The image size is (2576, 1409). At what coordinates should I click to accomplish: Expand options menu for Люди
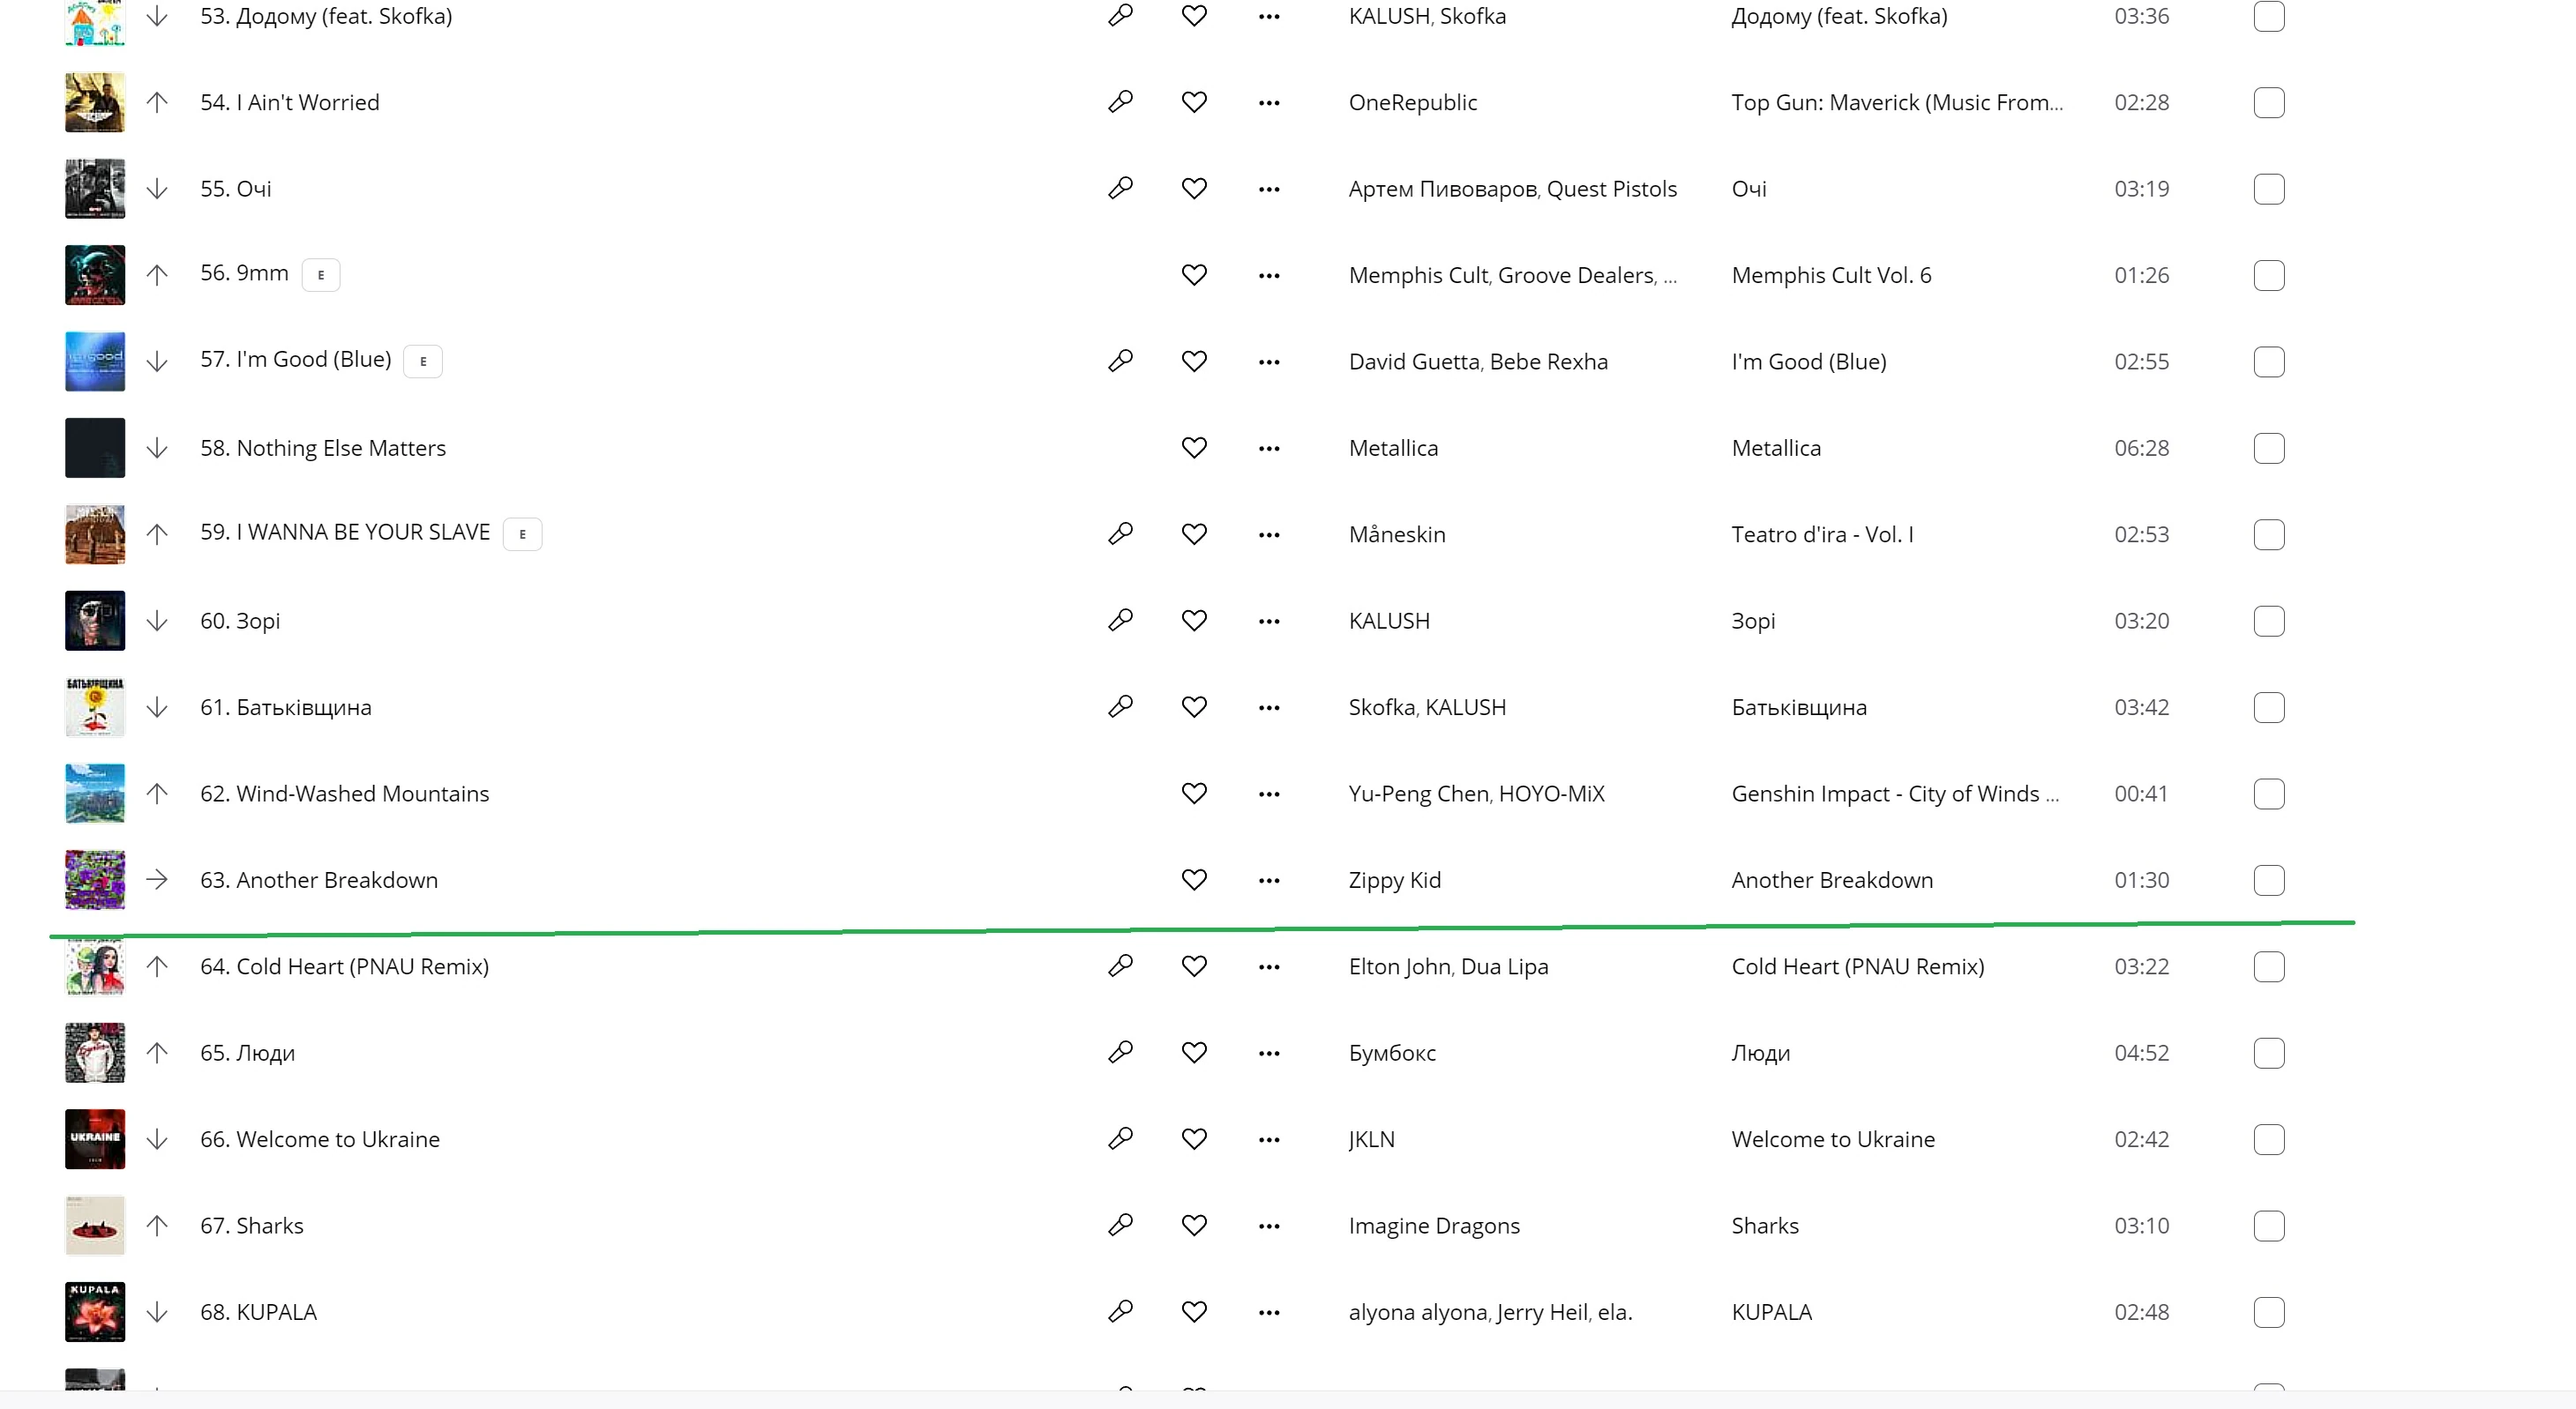(x=1269, y=1054)
